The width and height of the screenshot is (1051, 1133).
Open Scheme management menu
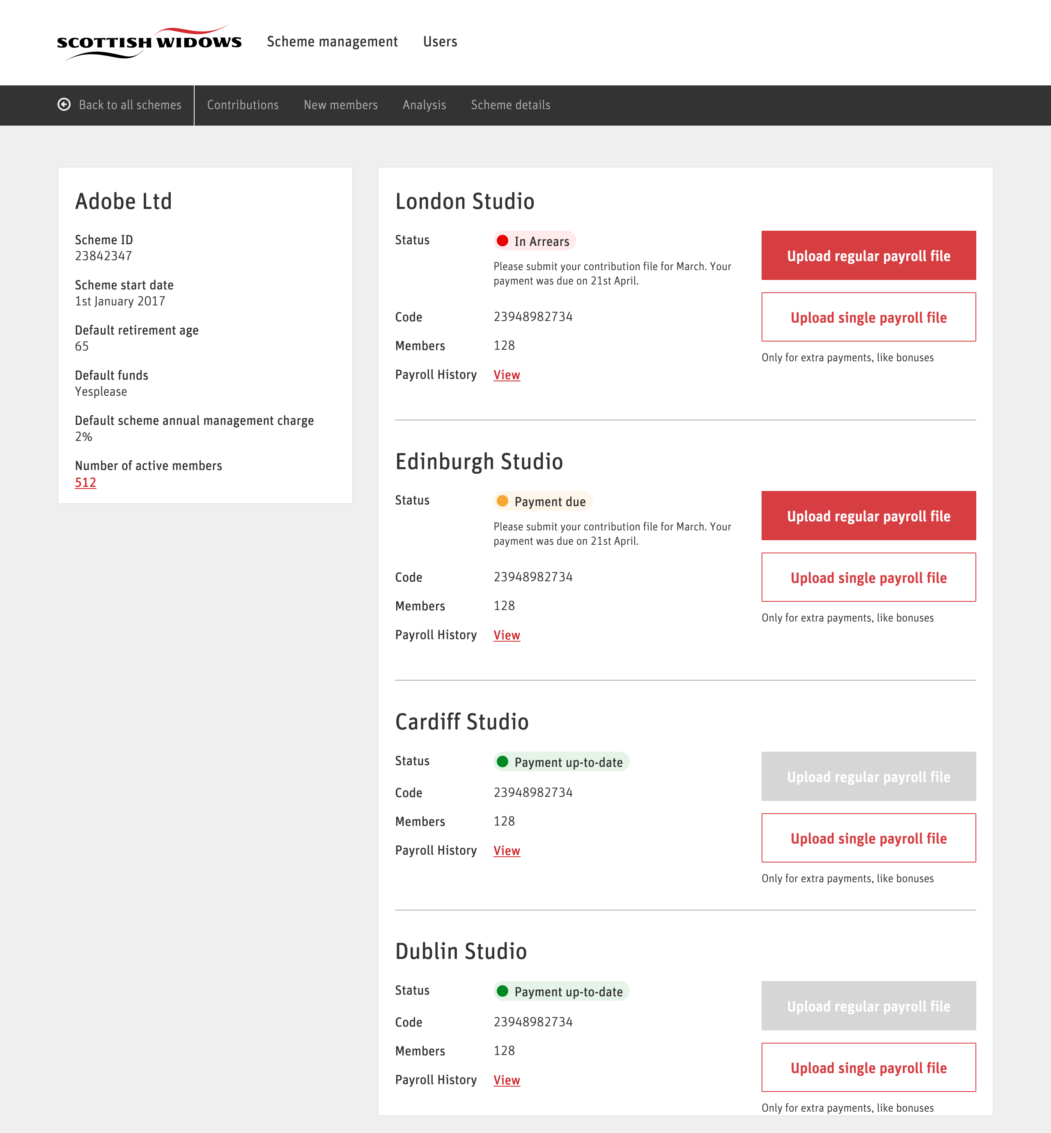[332, 41]
